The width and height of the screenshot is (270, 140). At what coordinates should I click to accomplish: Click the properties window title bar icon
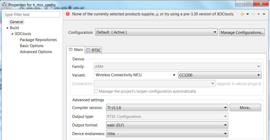(4, 5)
